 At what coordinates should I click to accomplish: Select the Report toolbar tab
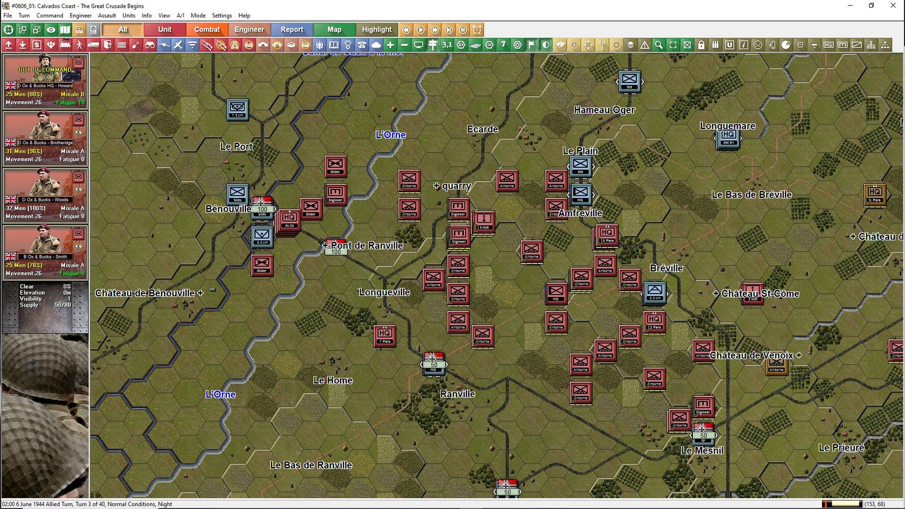292,29
